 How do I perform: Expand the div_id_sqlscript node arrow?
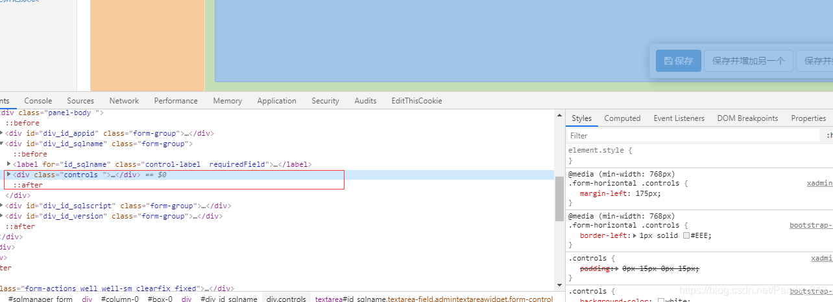pyautogui.click(x=2, y=206)
